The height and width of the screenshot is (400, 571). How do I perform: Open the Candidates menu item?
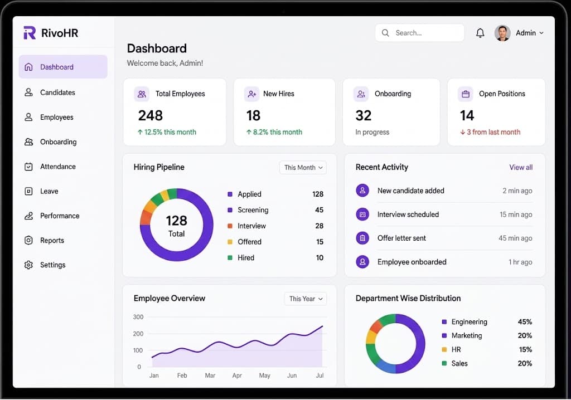click(63, 92)
